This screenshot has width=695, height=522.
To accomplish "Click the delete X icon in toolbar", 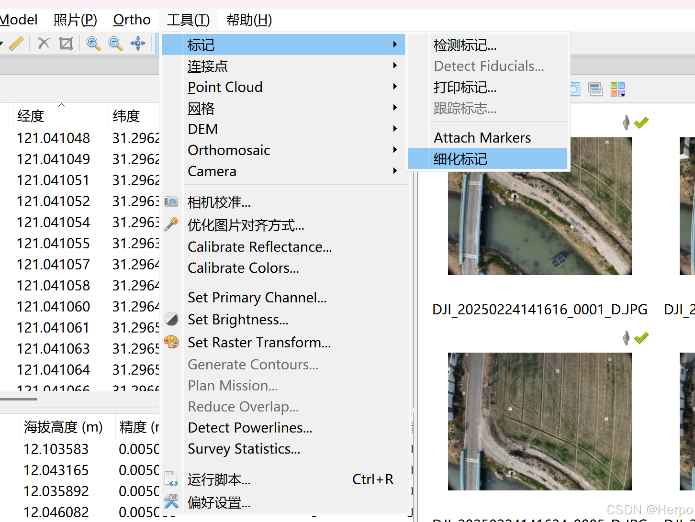I will point(44,43).
